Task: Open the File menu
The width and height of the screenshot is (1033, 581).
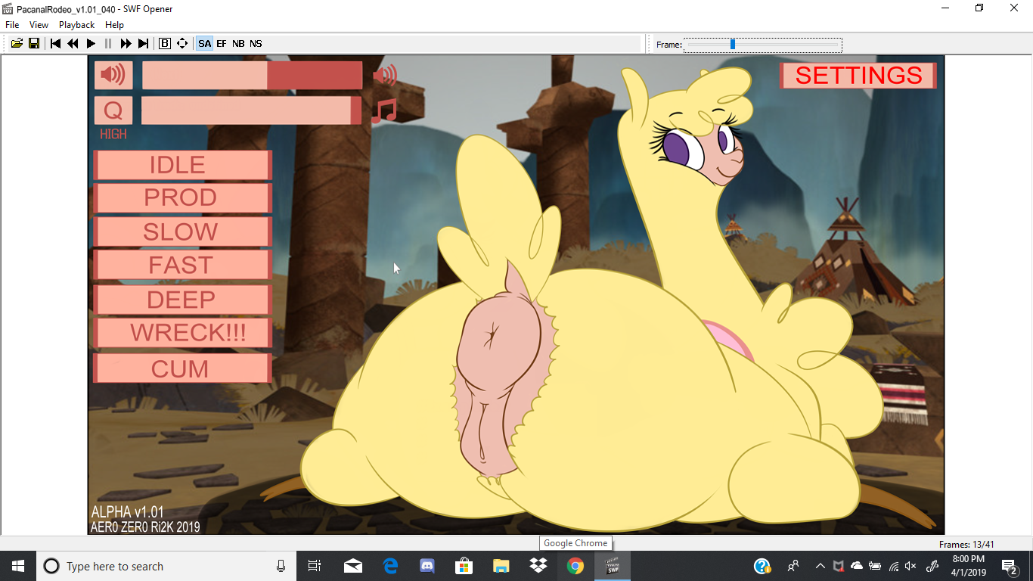Action: pyautogui.click(x=12, y=25)
